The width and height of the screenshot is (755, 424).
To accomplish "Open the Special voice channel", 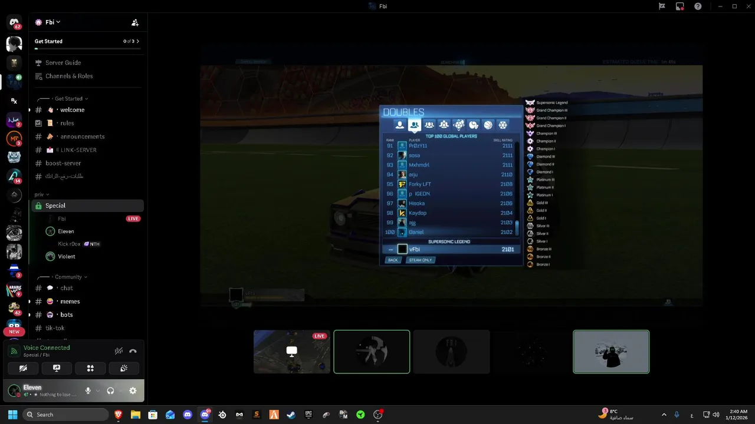I will pos(87,206).
